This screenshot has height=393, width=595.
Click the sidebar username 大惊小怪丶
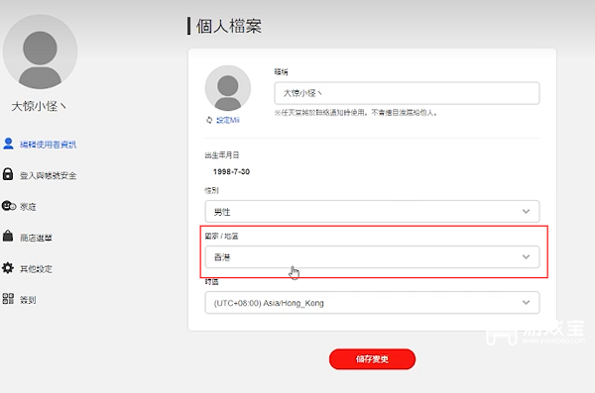[39, 107]
